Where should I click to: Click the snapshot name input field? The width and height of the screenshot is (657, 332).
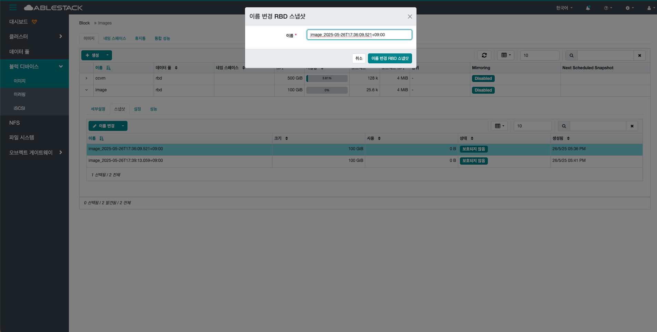(x=359, y=35)
